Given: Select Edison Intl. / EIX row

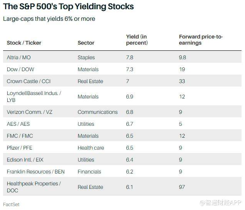Looking at the screenshot, I should (x=25, y=160).
